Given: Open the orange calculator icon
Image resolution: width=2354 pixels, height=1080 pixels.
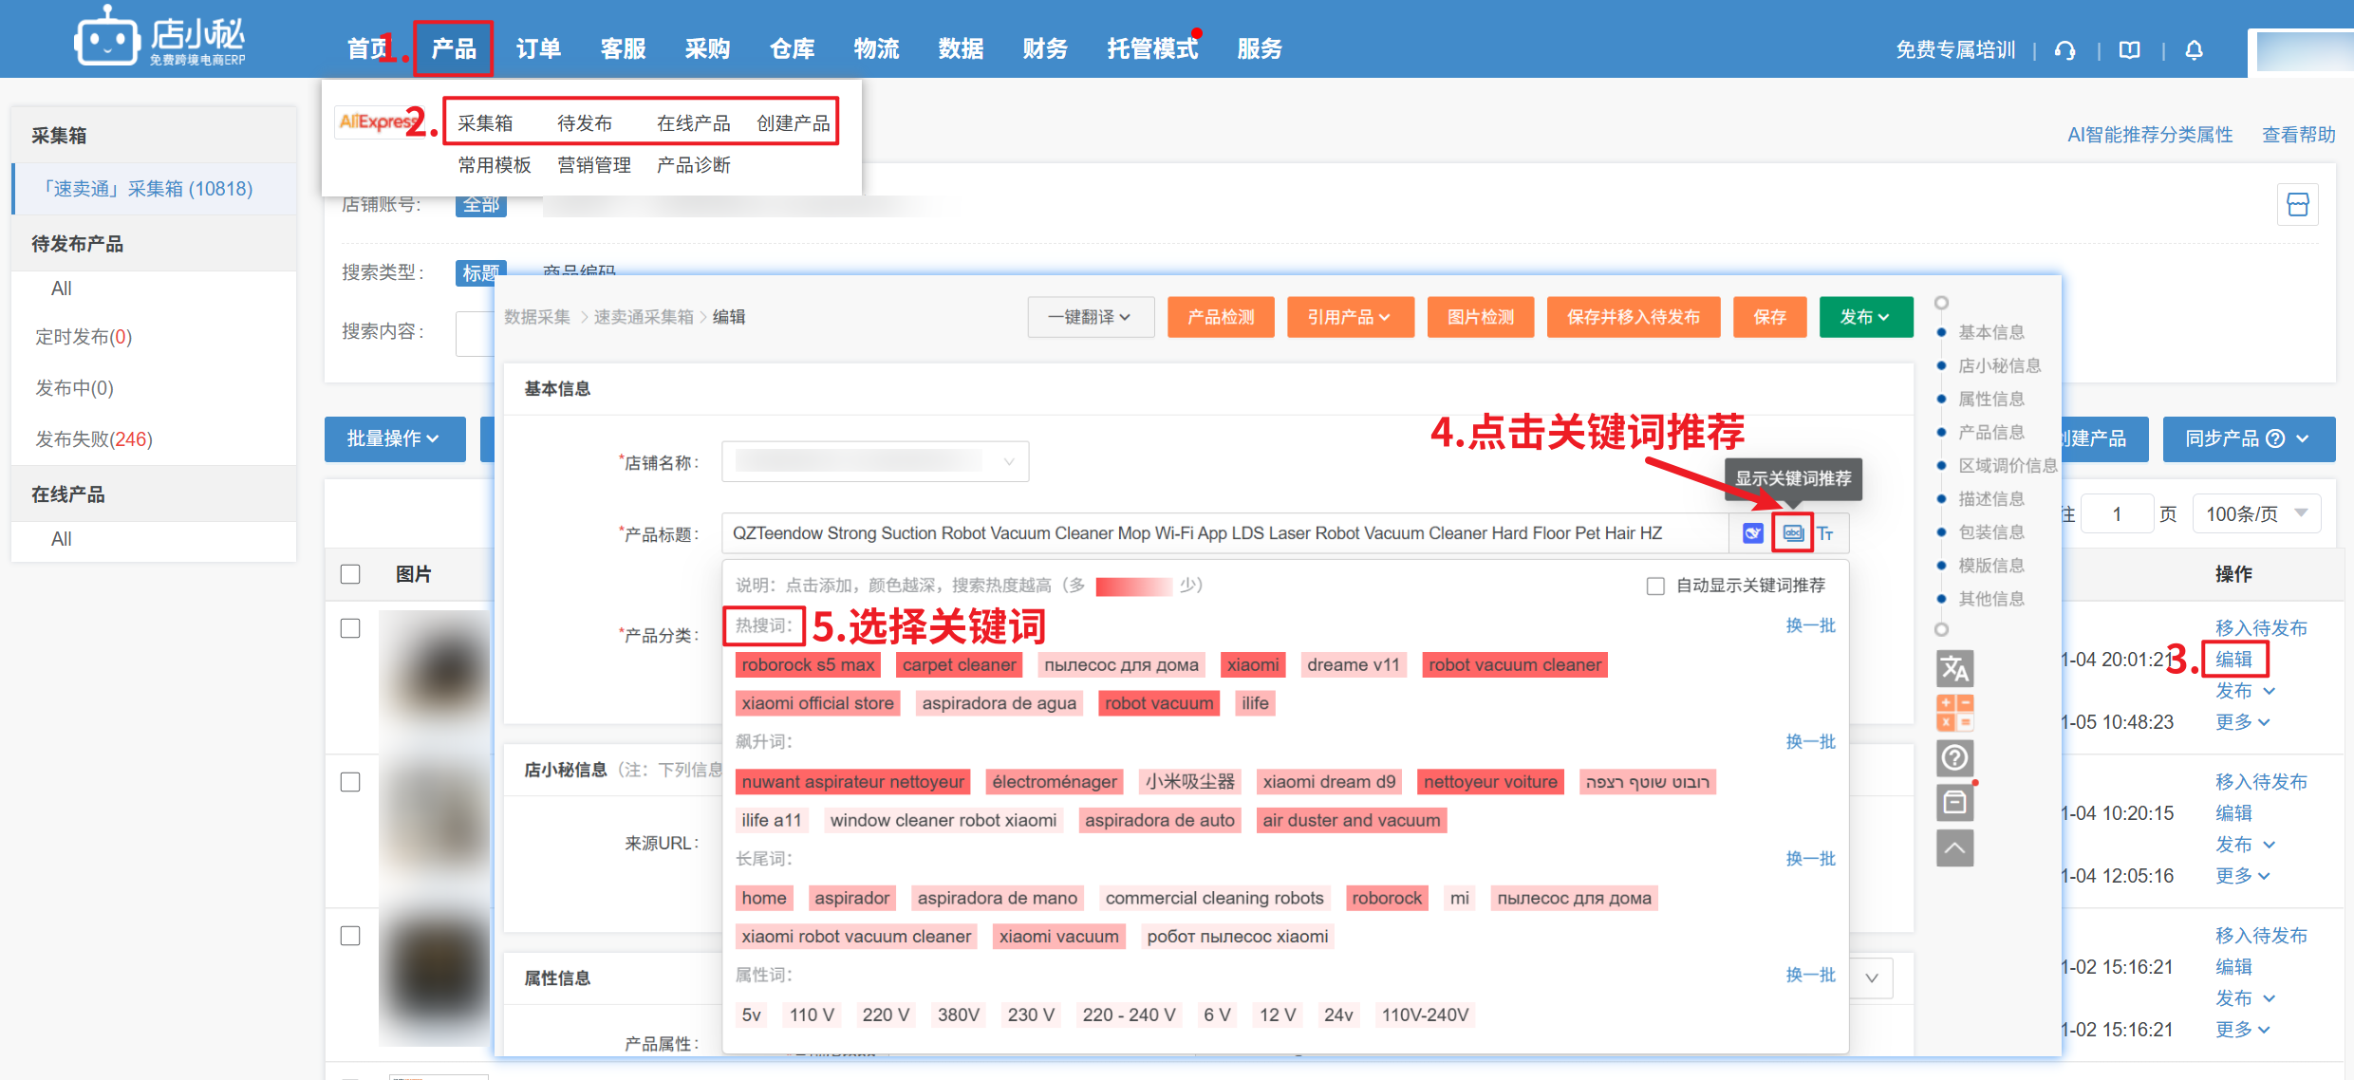Looking at the screenshot, I should (1954, 713).
